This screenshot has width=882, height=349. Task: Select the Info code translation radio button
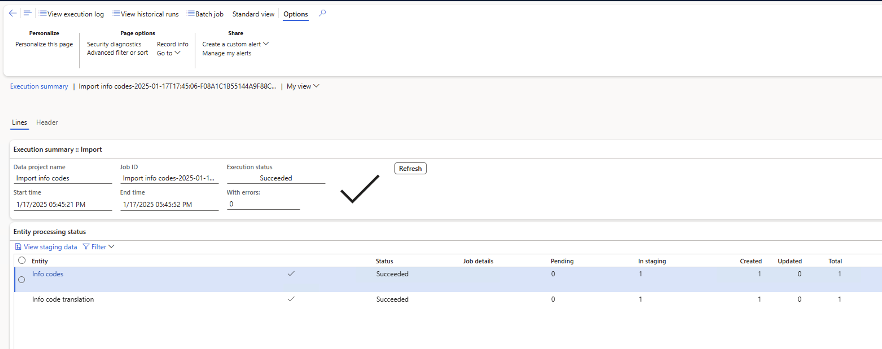[22, 299]
